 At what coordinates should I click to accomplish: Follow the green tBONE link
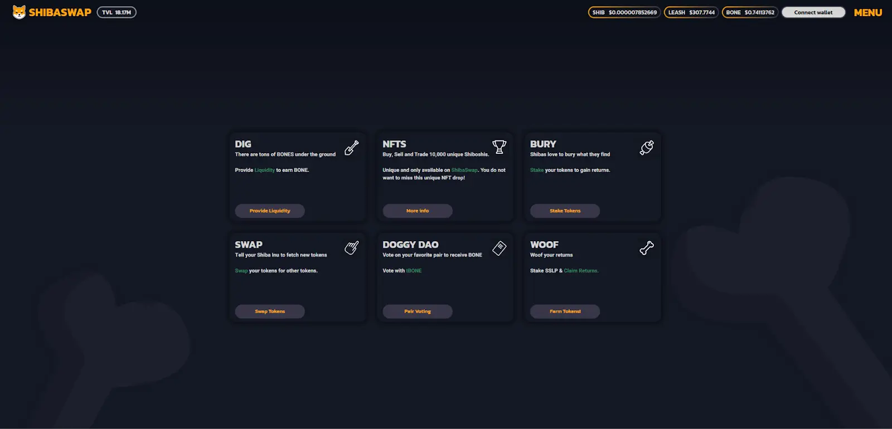pyautogui.click(x=414, y=271)
